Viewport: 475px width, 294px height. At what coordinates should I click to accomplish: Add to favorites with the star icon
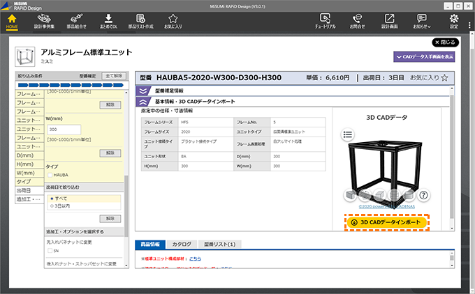point(444,77)
